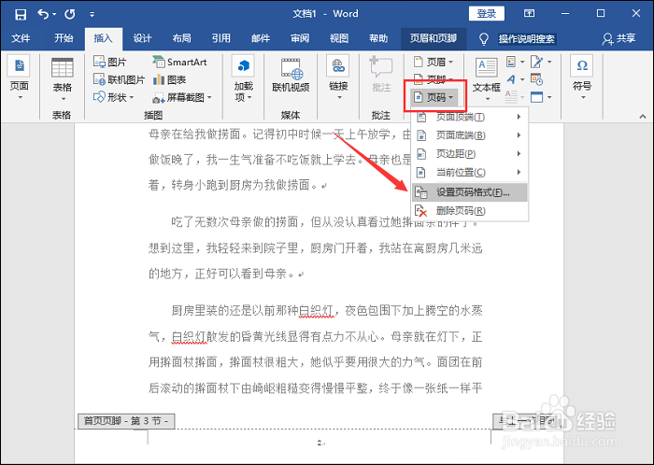Screen dimensions: 654x465
Task: Click the 登录 sign-in button
Action: coord(487,14)
